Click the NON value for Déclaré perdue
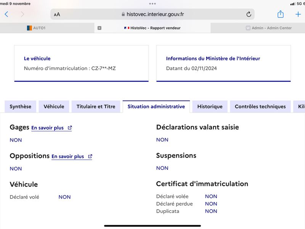 [x=211, y=204]
